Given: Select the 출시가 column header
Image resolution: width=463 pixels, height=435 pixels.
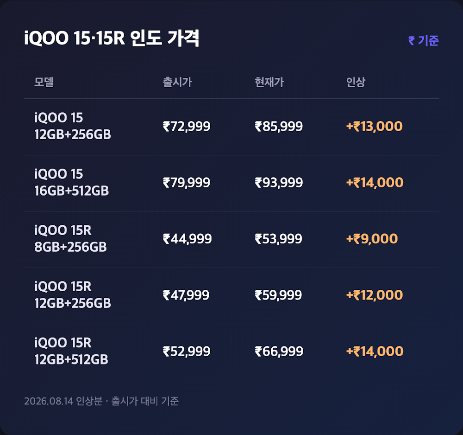Looking at the screenshot, I should coord(177,82).
